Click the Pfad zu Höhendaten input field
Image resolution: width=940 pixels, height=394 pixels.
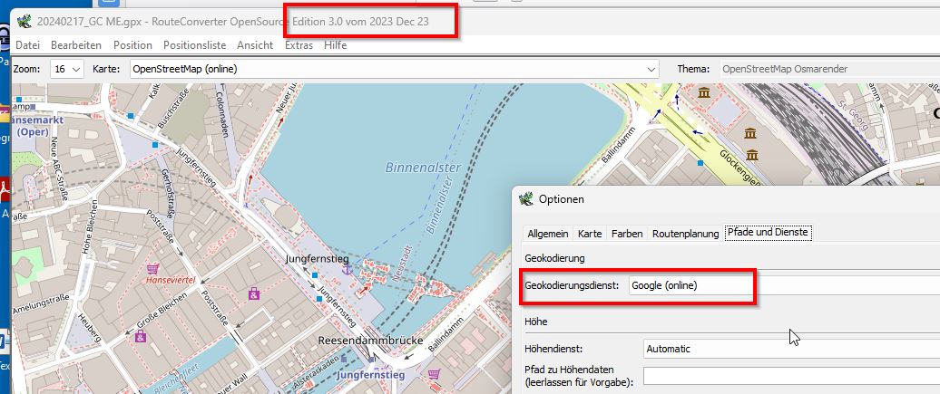(790, 376)
